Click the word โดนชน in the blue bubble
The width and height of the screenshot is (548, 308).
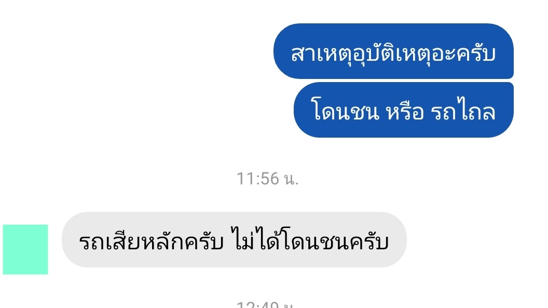[x=345, y=111]
